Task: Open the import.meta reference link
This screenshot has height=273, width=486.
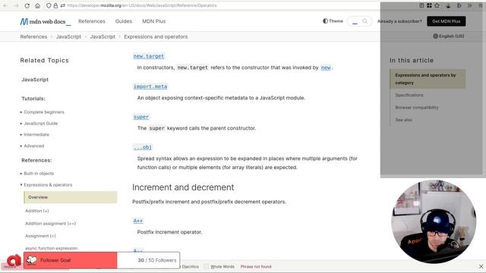Action: (150, 86)
